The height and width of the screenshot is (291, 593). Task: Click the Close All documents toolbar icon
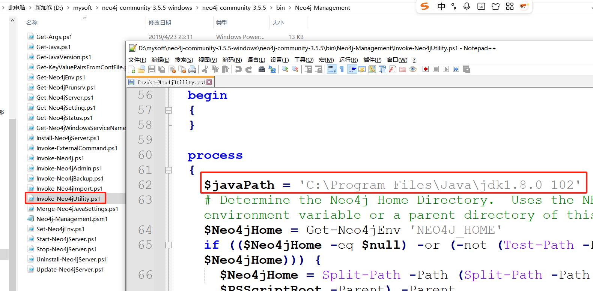[182, 69]
